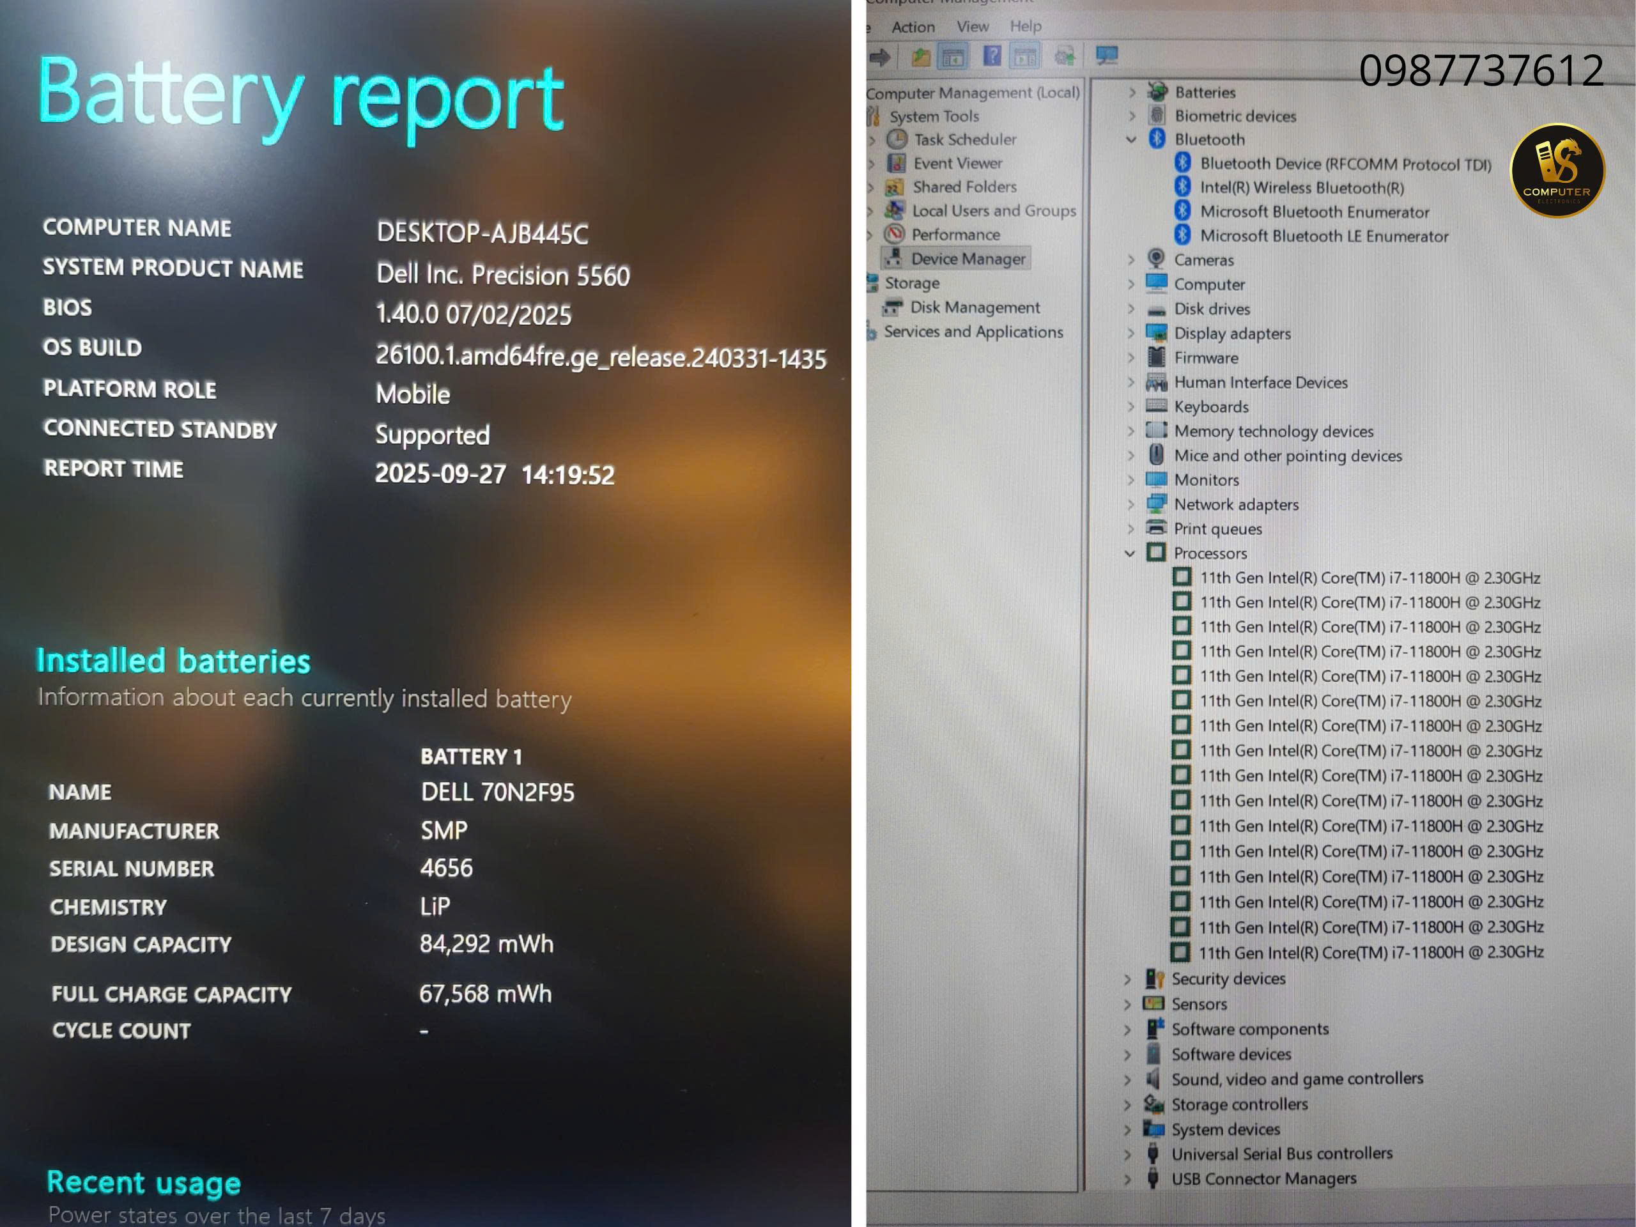Click the Up one level folder icon
This screenshot has height=1227, width=1636.
click(x=920, y=56)
